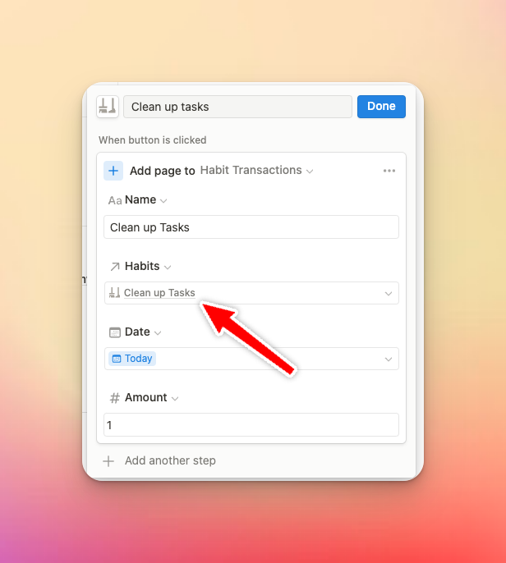Click the Amount input field containing 1
506x563 pixels.
(x=251, y=425)
